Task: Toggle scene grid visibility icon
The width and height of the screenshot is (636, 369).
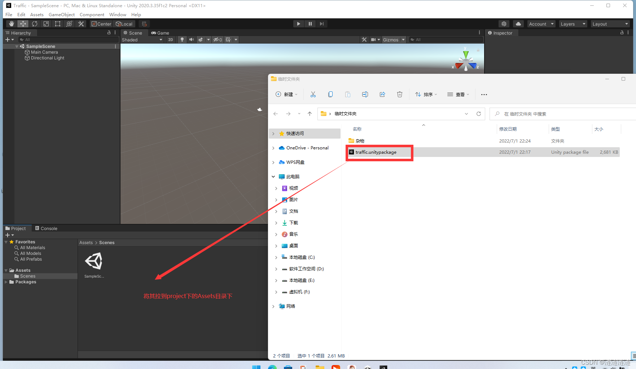Action: point(228,40)
